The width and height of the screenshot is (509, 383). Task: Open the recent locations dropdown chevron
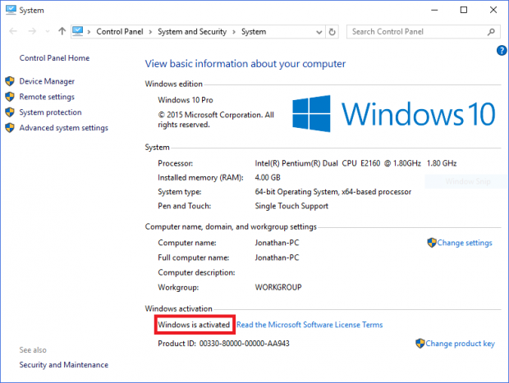coord(46,32)
